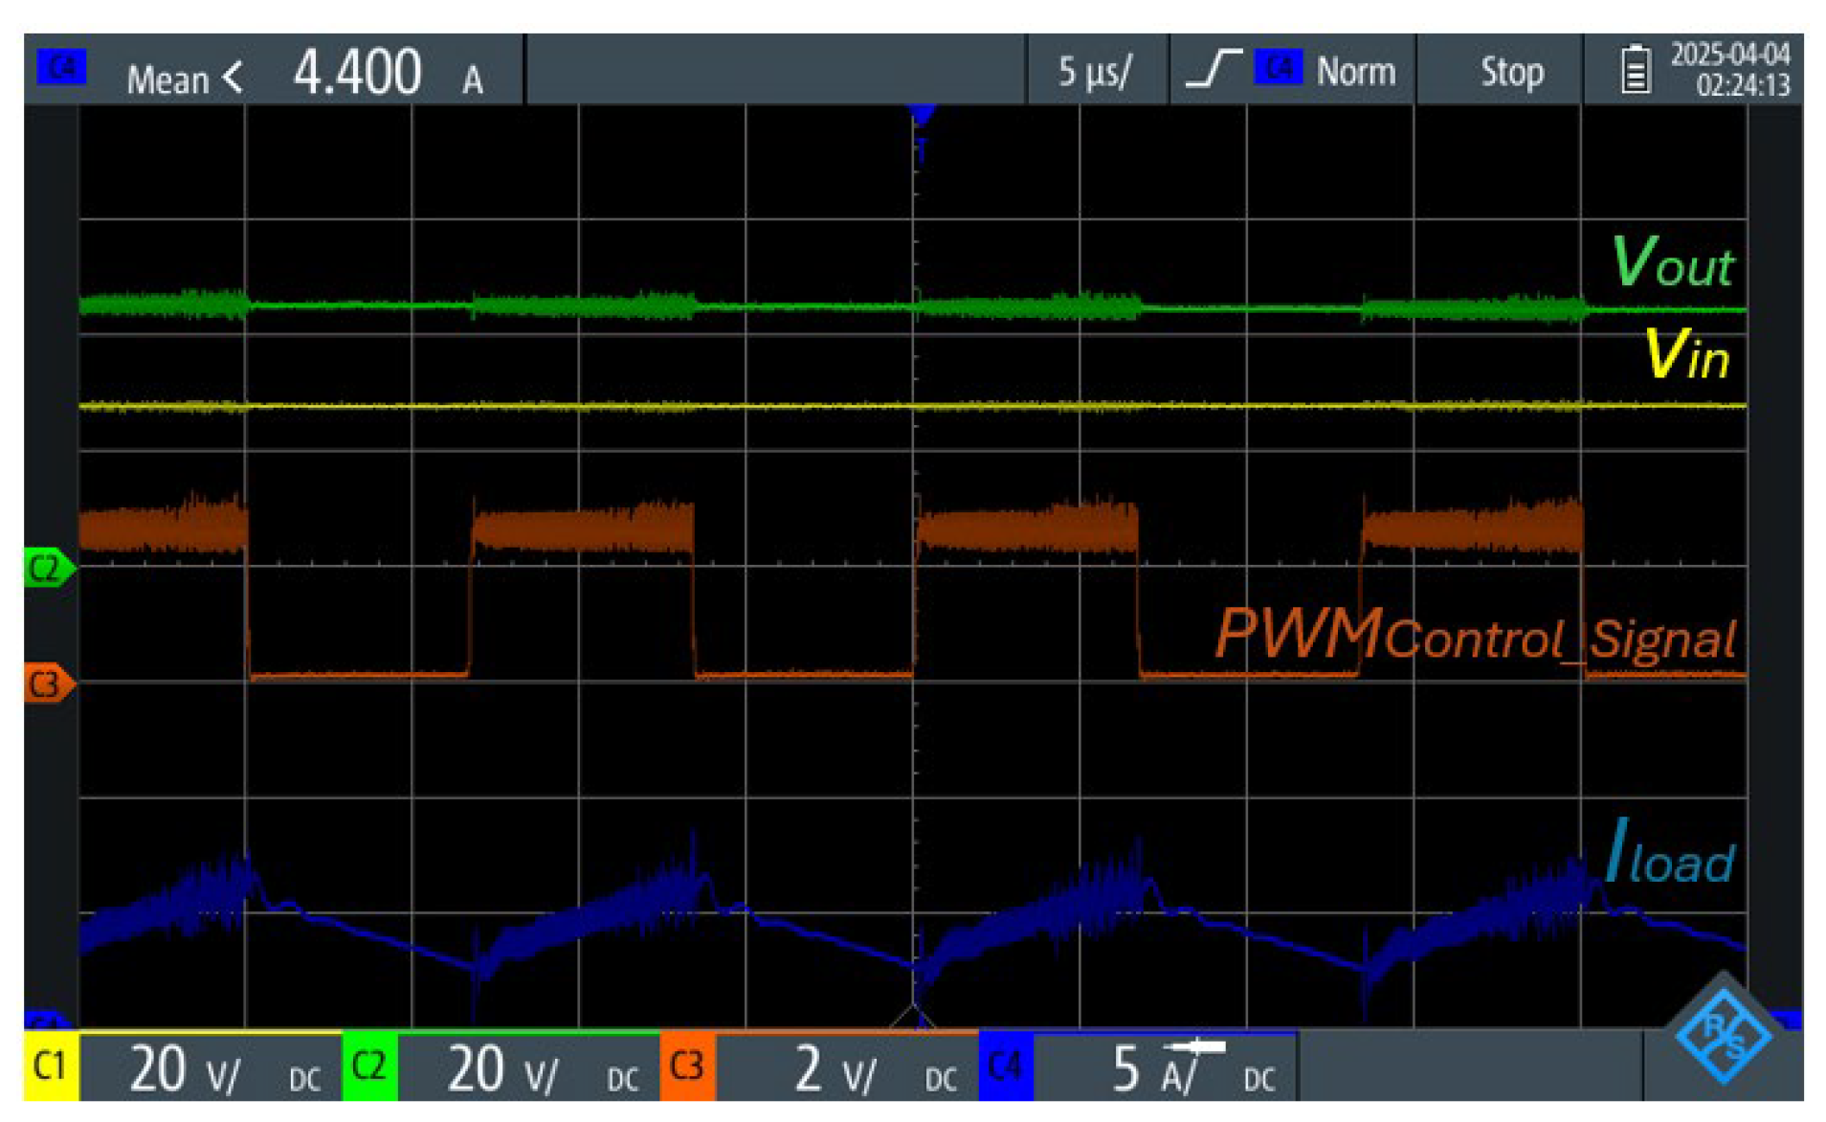
Task: Select the rising edge trigger slope icon
Action: tap(1213, 70)
